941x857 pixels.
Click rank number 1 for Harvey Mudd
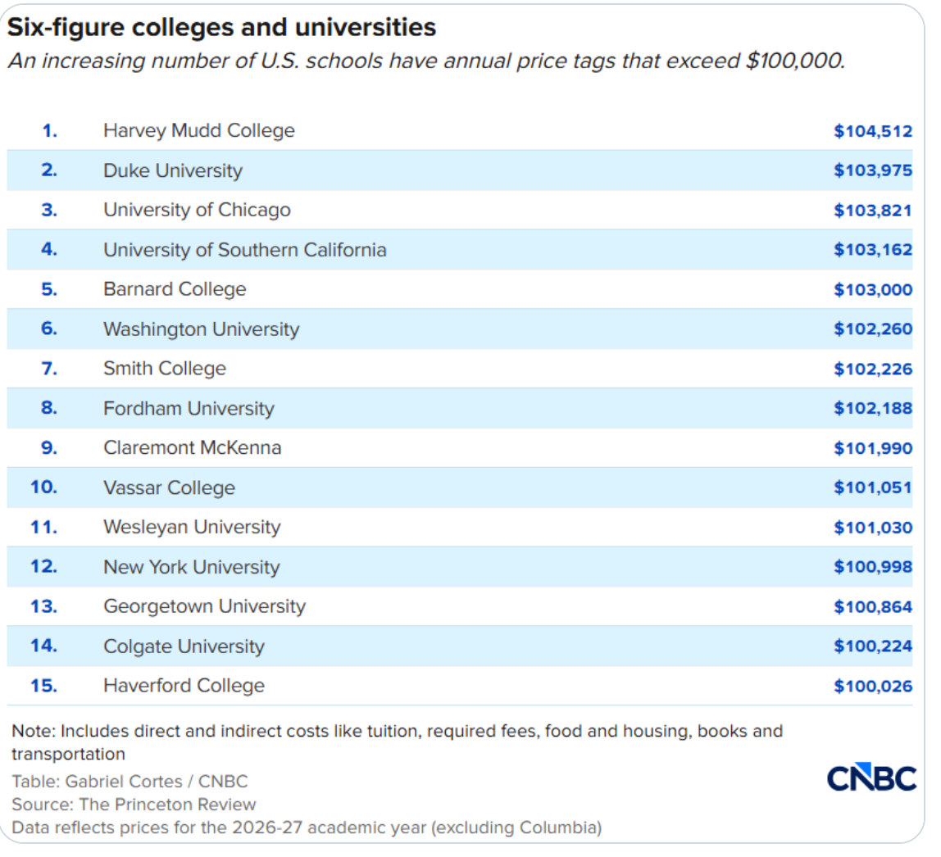click(x=50, y=131)
